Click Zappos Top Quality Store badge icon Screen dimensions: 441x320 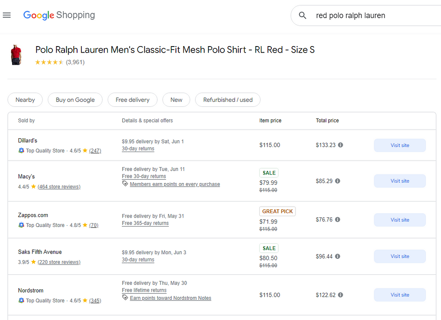click(21, 225)
